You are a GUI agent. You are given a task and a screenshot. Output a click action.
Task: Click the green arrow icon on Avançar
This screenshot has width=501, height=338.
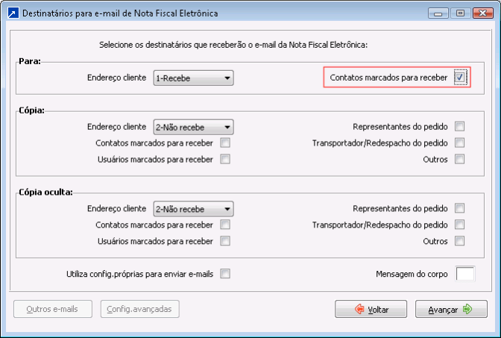point(467,309)
